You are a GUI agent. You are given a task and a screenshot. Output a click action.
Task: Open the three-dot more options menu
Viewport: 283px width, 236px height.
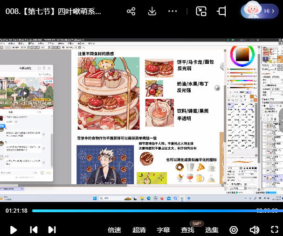[173, 11]
